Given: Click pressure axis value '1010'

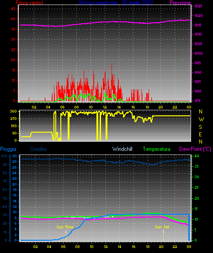Looking at the screenshot, I should pos(198,34).
